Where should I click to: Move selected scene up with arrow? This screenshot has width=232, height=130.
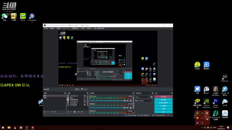pos(52,112)
